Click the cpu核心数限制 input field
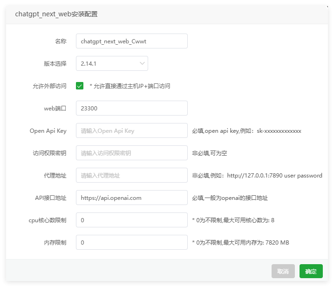 [x=131, y=220]
